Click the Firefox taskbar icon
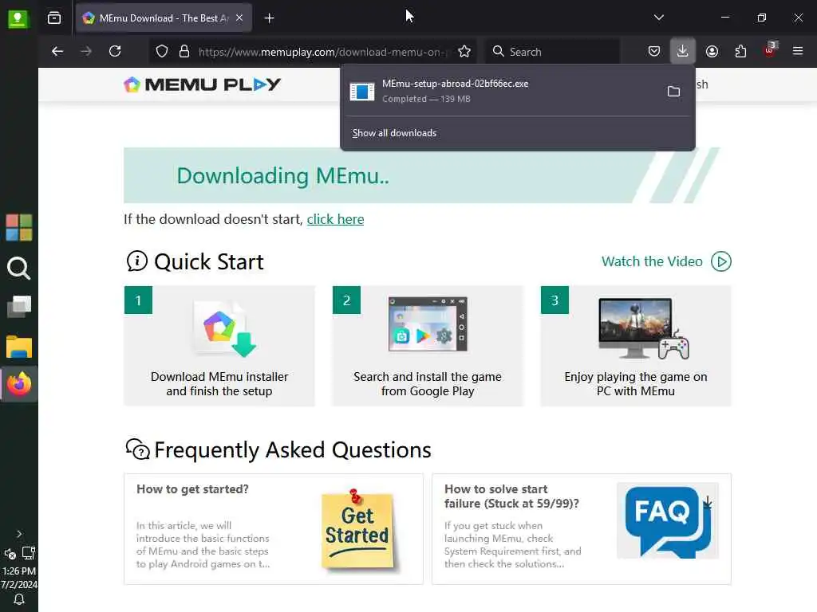817x612 pixels. click(x=19, y=385)
